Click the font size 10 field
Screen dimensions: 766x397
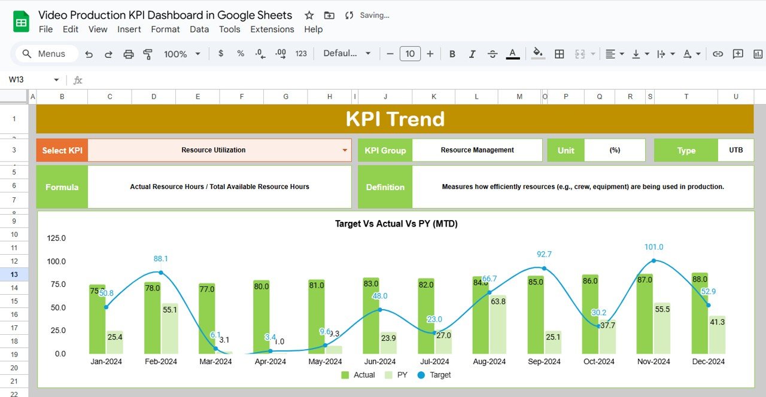(x=410, y=54)
